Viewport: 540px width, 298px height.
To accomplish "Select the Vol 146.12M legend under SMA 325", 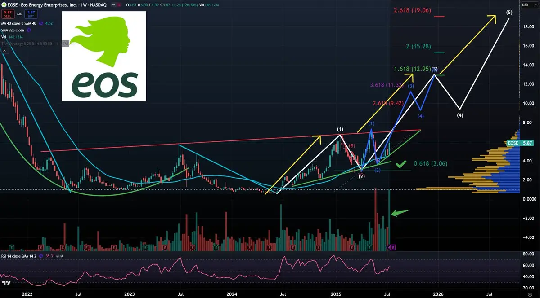I will coord(12,37).
